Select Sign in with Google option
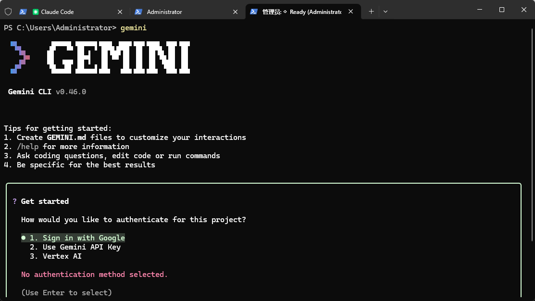Screen dimensions: 535x301 (x=73, y=238)
